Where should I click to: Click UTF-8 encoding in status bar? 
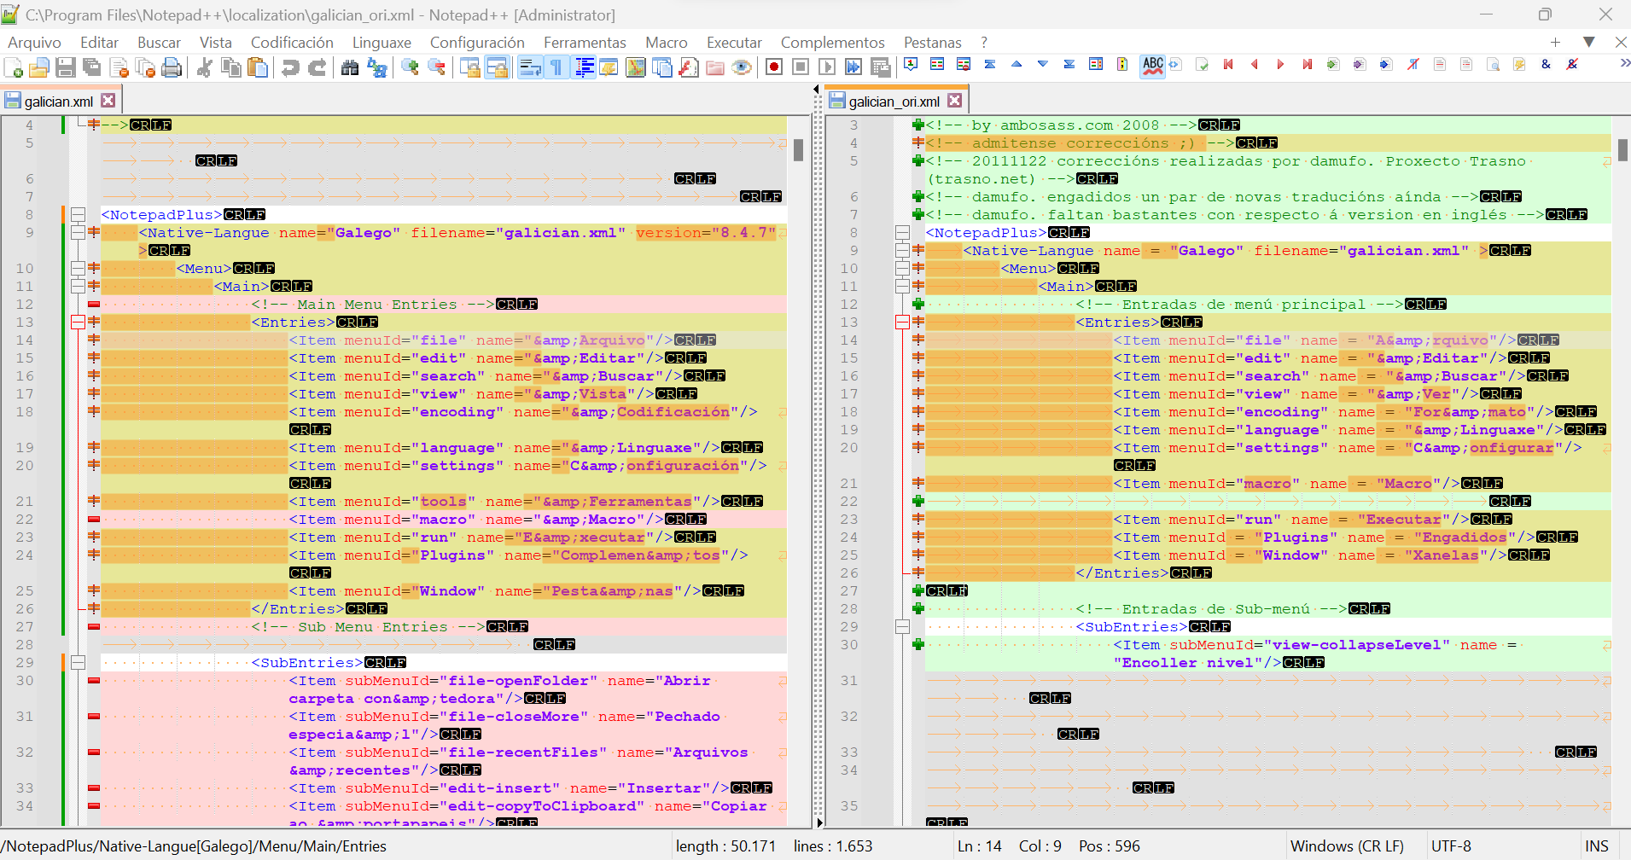(1451, 846)
